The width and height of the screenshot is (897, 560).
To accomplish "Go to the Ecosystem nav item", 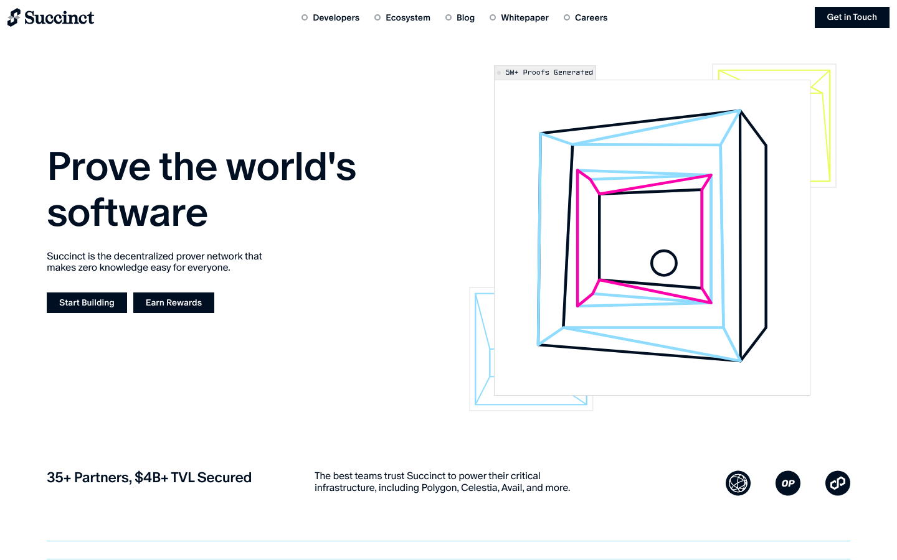I will [x=407, y=17].
